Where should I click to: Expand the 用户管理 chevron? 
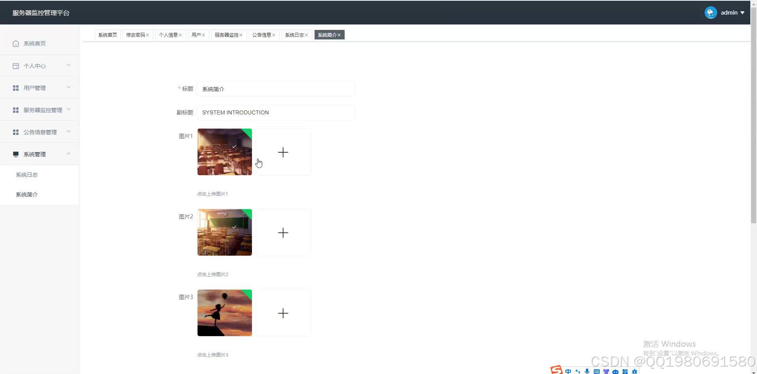point(69,87)
